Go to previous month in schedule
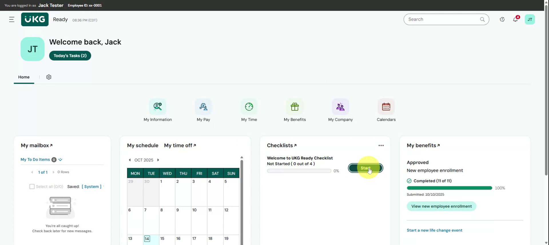 point(130,160)
